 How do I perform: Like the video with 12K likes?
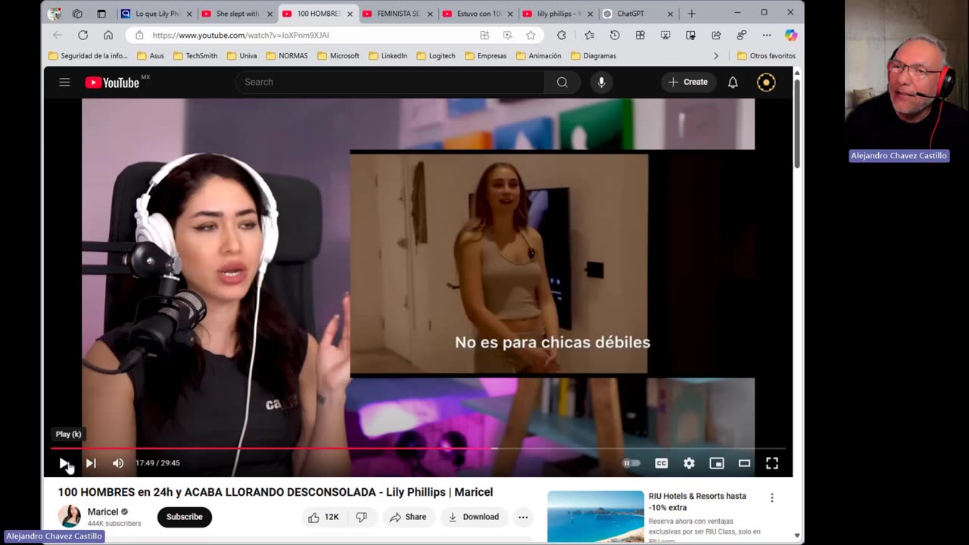pyautogui.click(x=323, y=517)
